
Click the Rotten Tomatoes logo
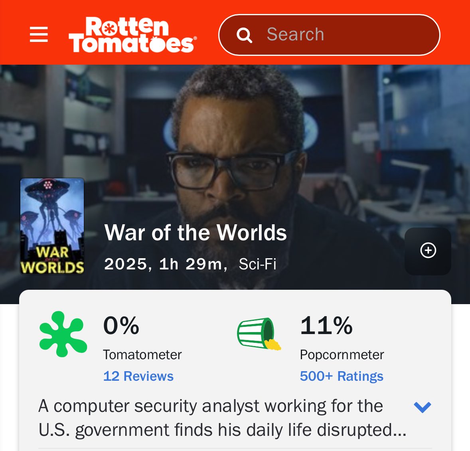133,34
